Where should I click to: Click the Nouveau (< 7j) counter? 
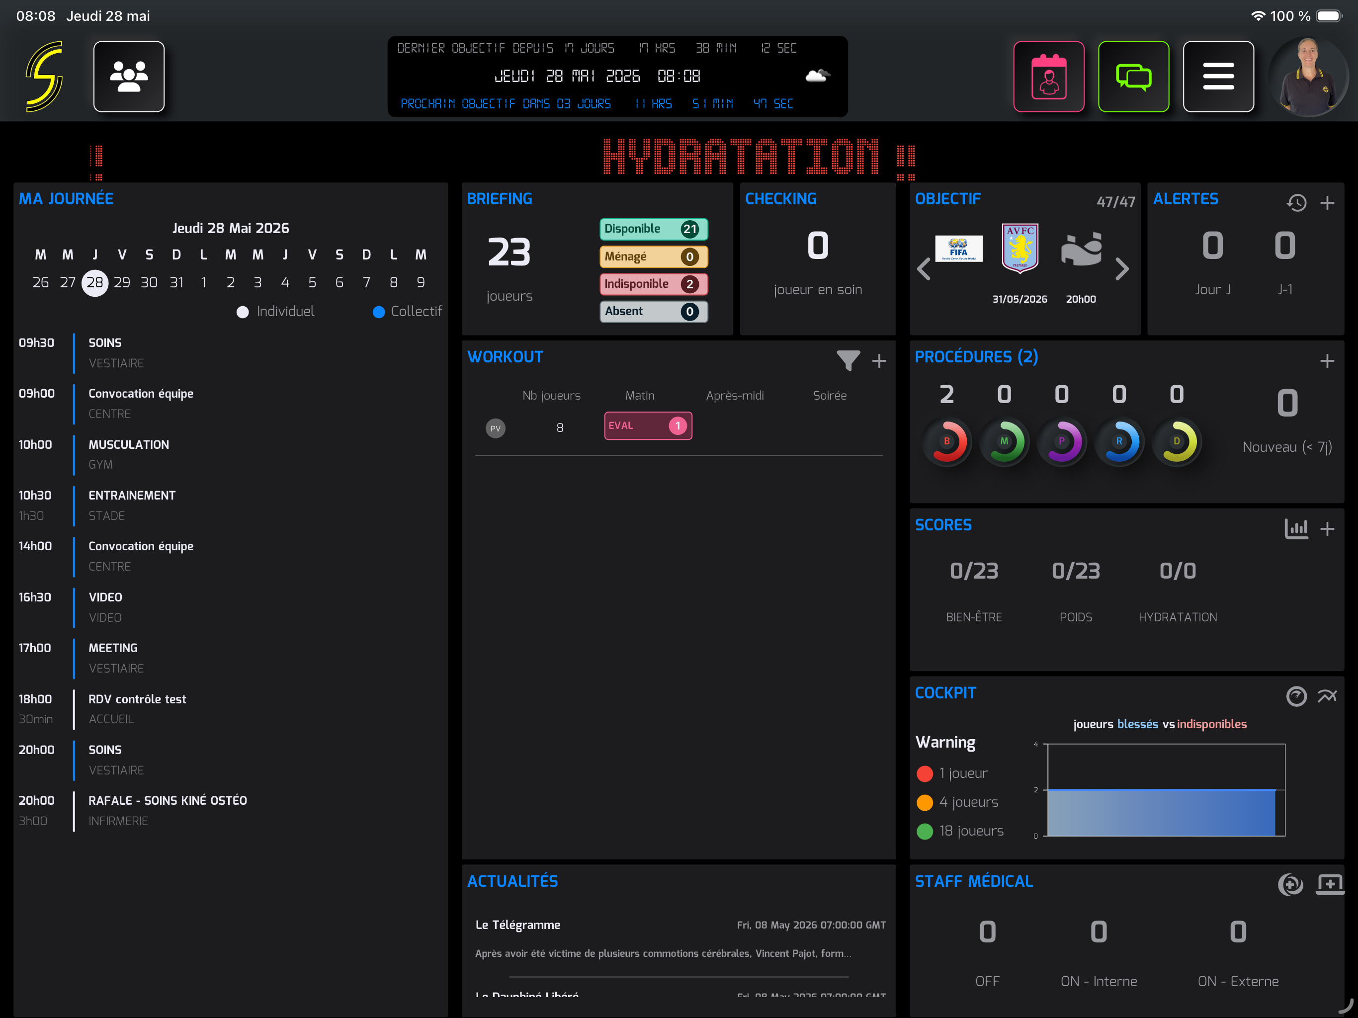click(x=1287, y=421)
